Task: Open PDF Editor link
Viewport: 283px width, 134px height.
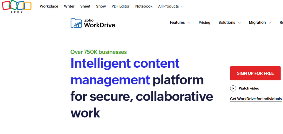Action: click(120, 6)
